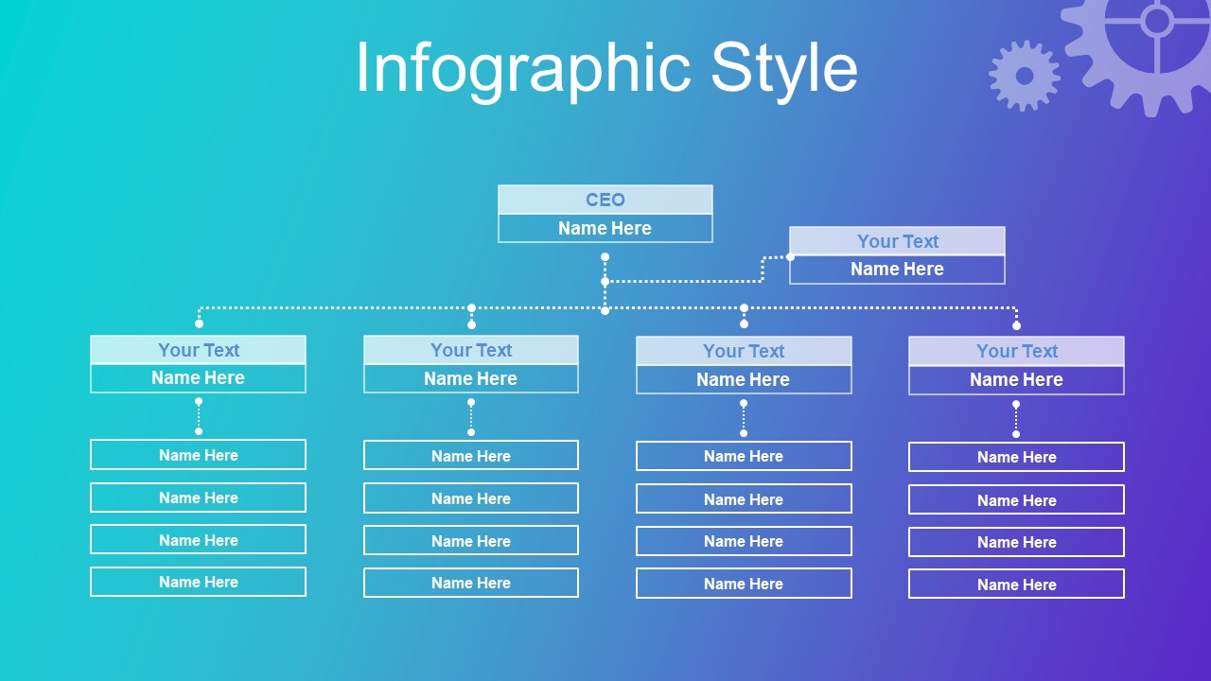The image size is (1211, 681).
Task: Click the first outlined Name Here in rightmost column
Action: pyautogui.click(x=1017, y=457)
